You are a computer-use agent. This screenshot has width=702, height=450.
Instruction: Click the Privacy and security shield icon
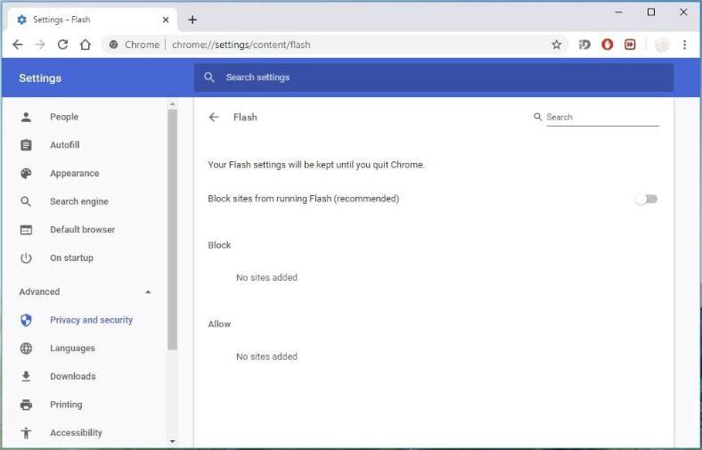(x=26, y=320)
